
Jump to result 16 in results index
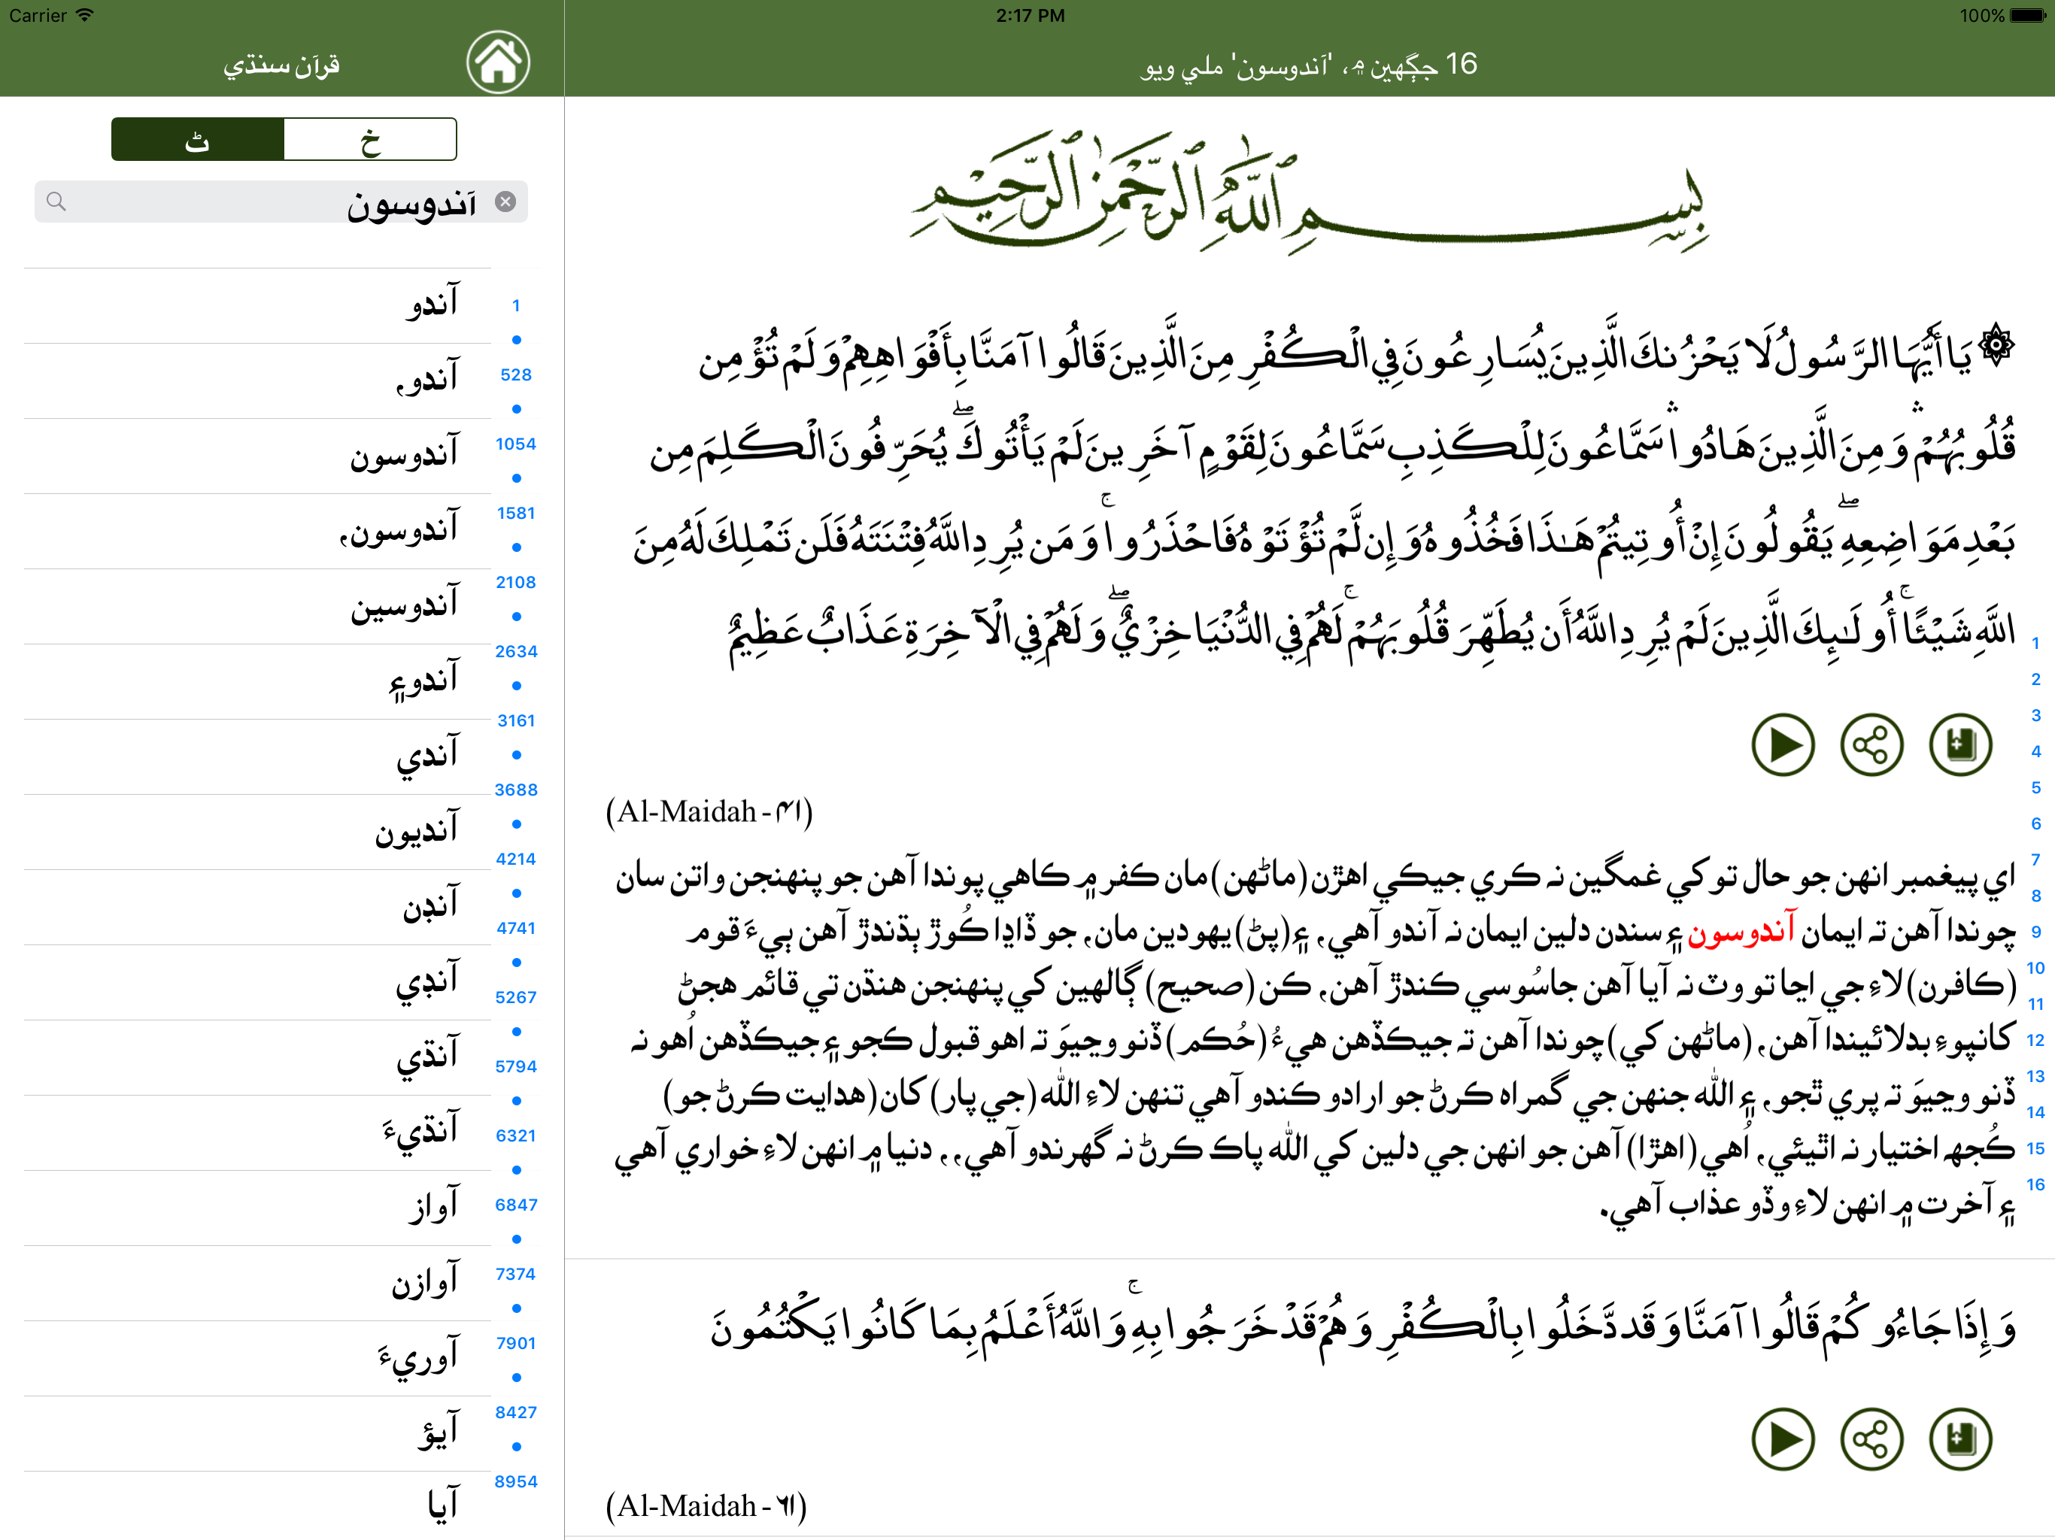[x=2035, y=1184]
